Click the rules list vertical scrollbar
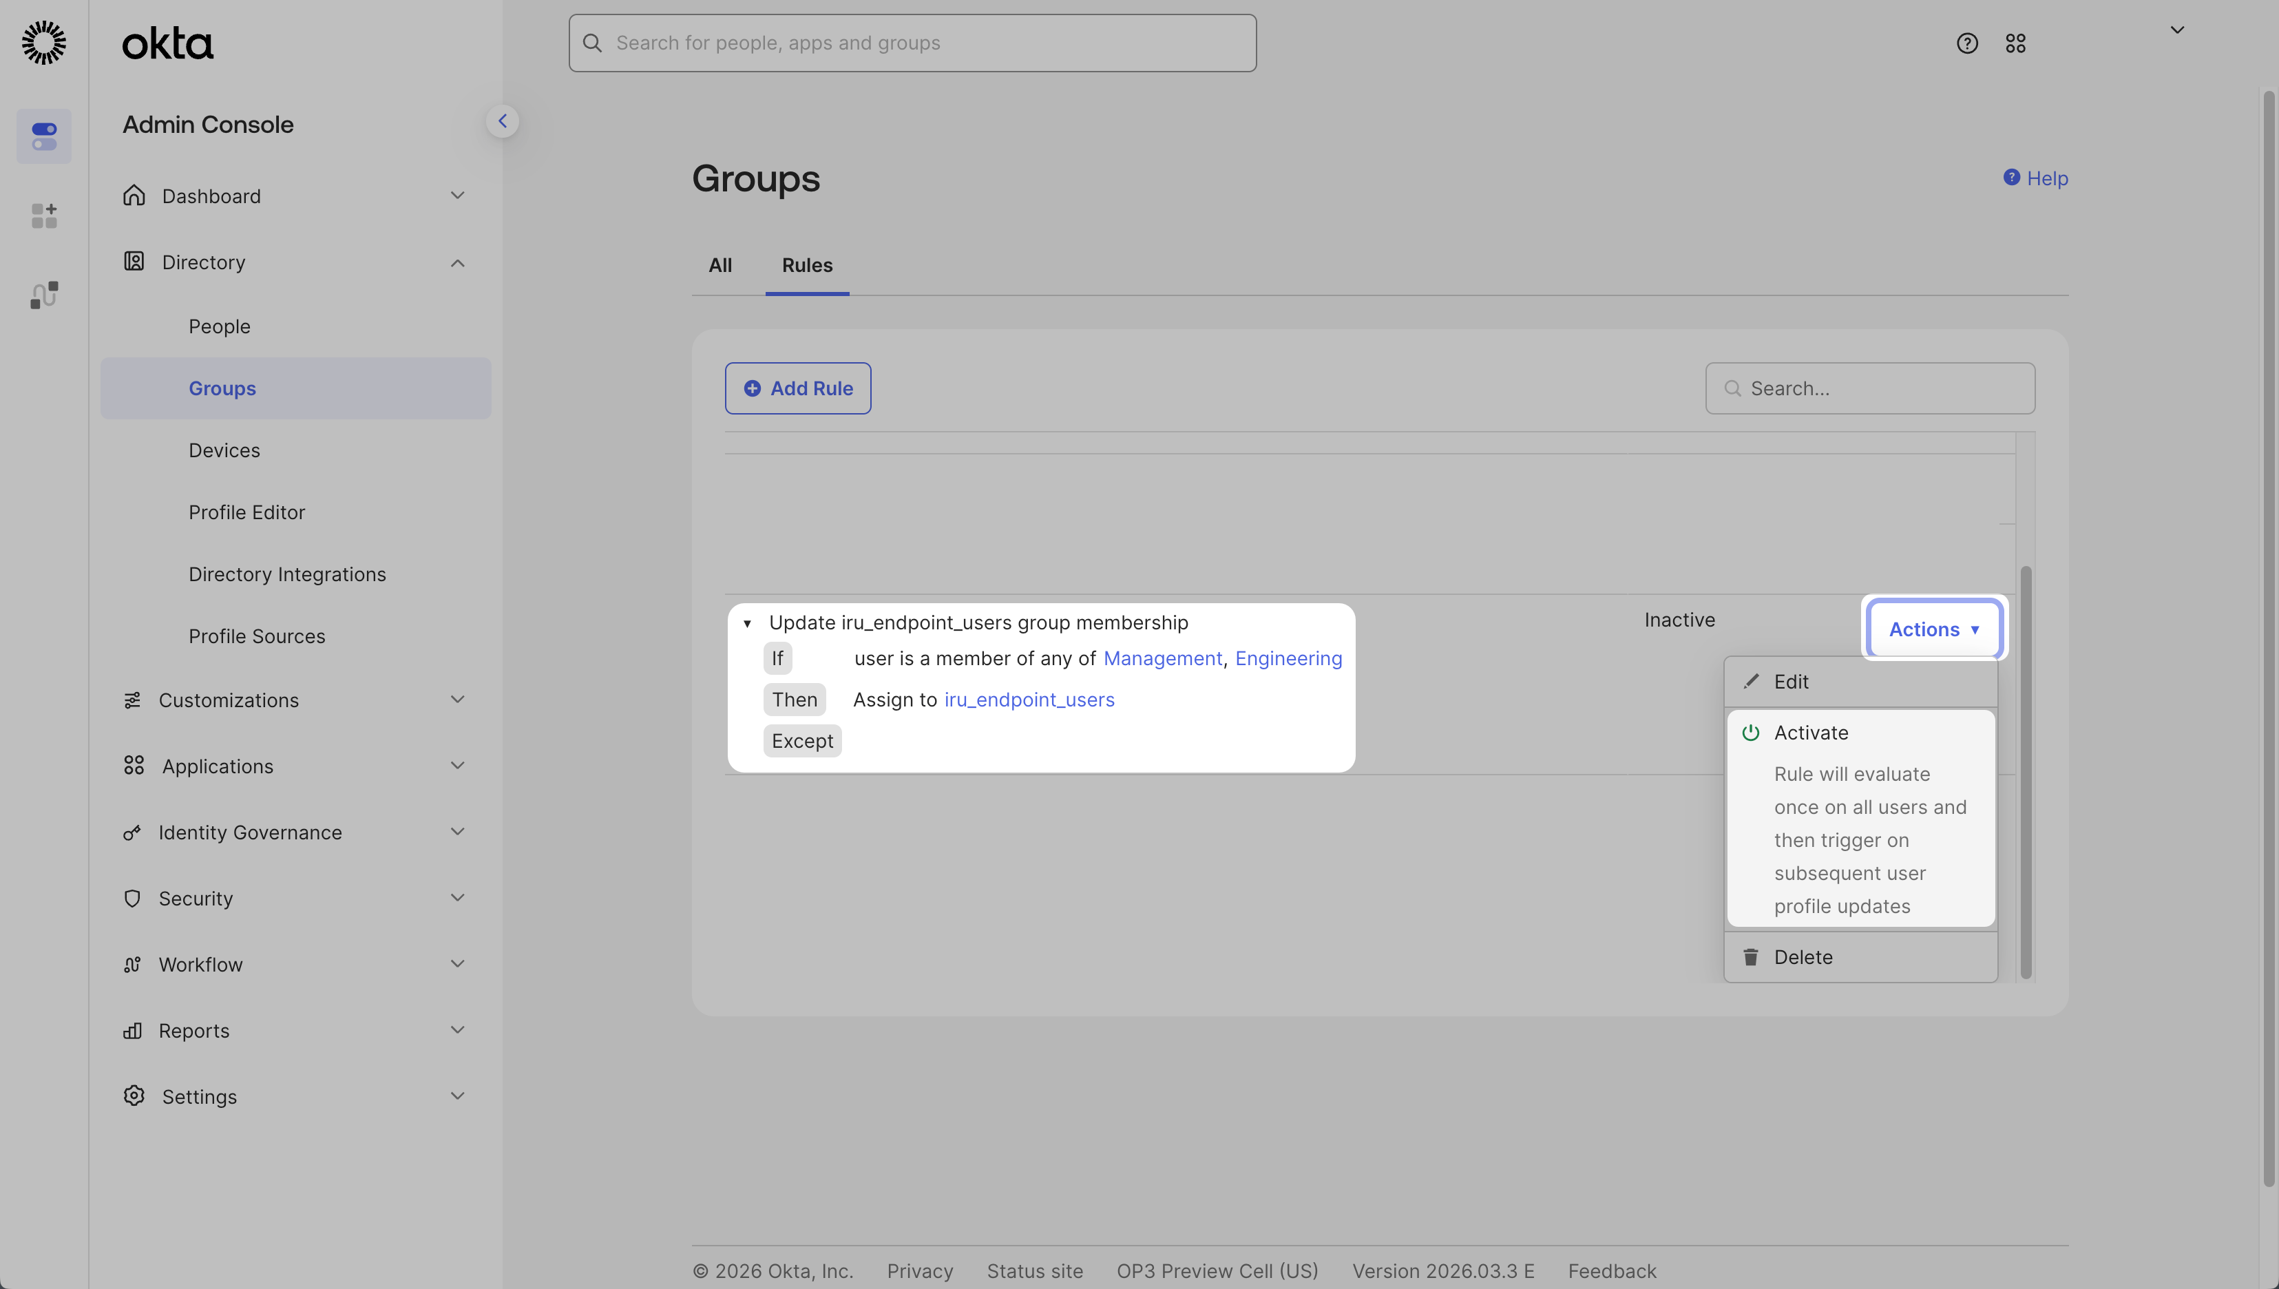The height and width of the screenshot is (1289, 2279). click(2025, 772)
